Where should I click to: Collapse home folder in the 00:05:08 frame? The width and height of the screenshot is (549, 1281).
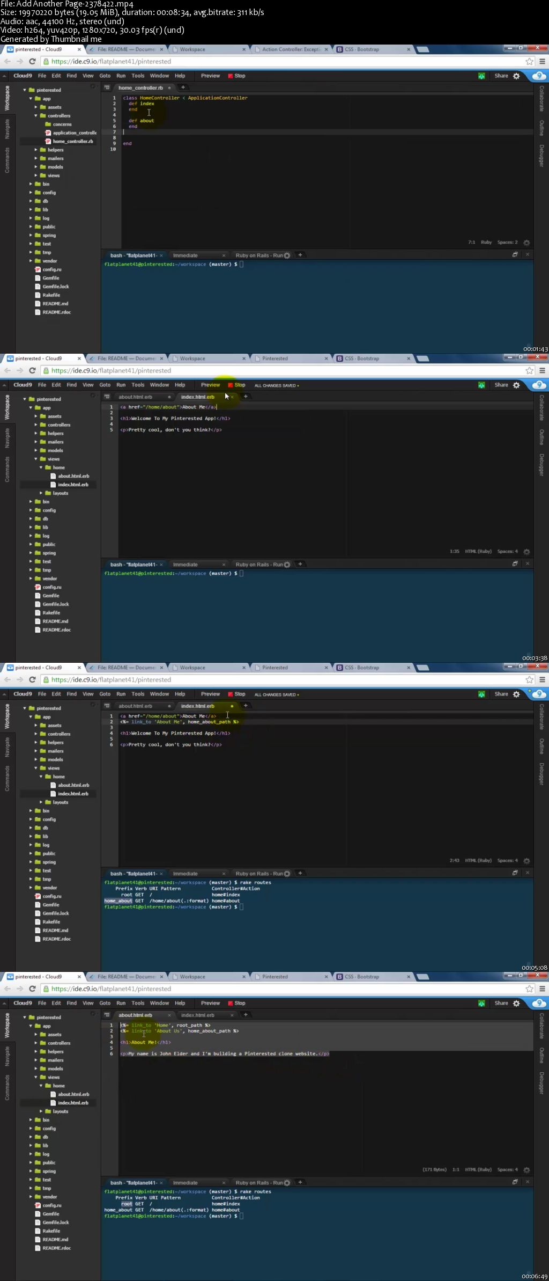click(x=41, y=777)
